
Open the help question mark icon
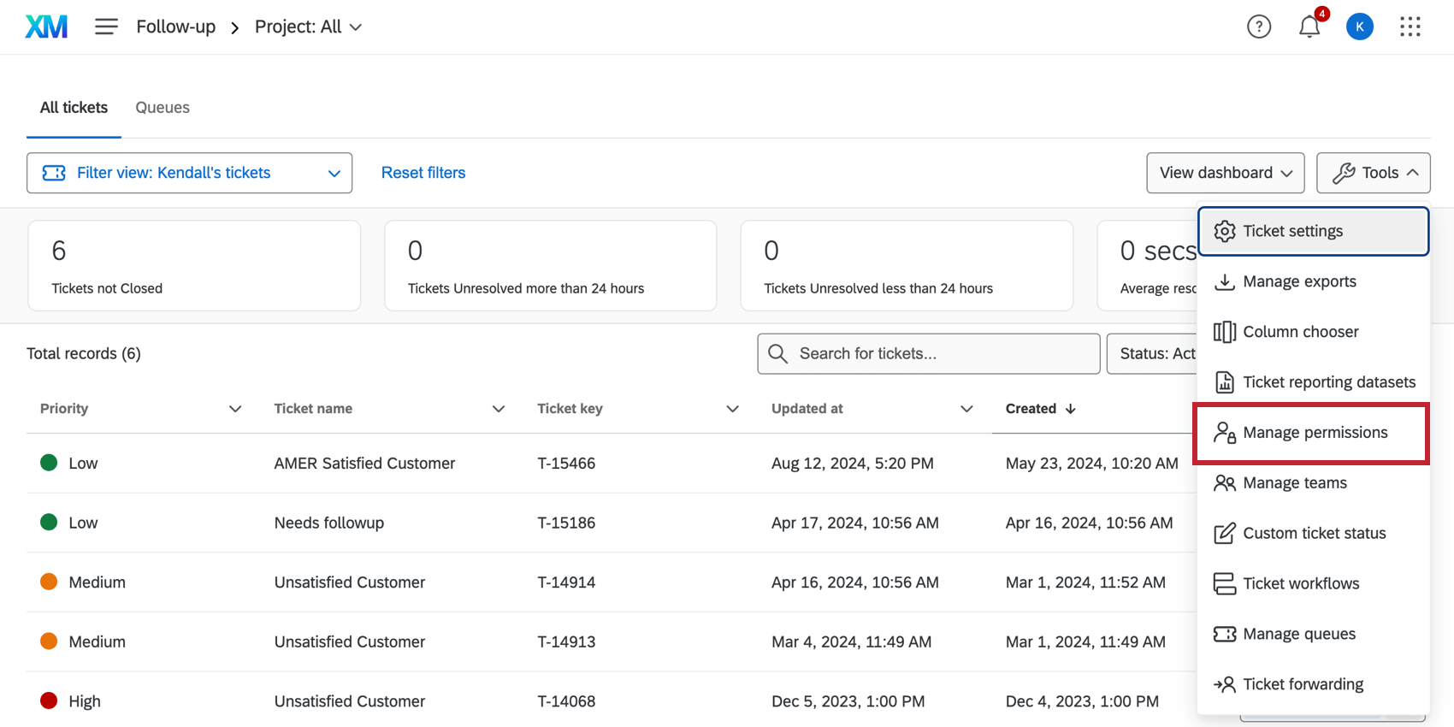coord(1258,27)
